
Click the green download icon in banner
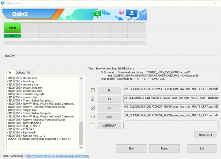pos(97,14)
